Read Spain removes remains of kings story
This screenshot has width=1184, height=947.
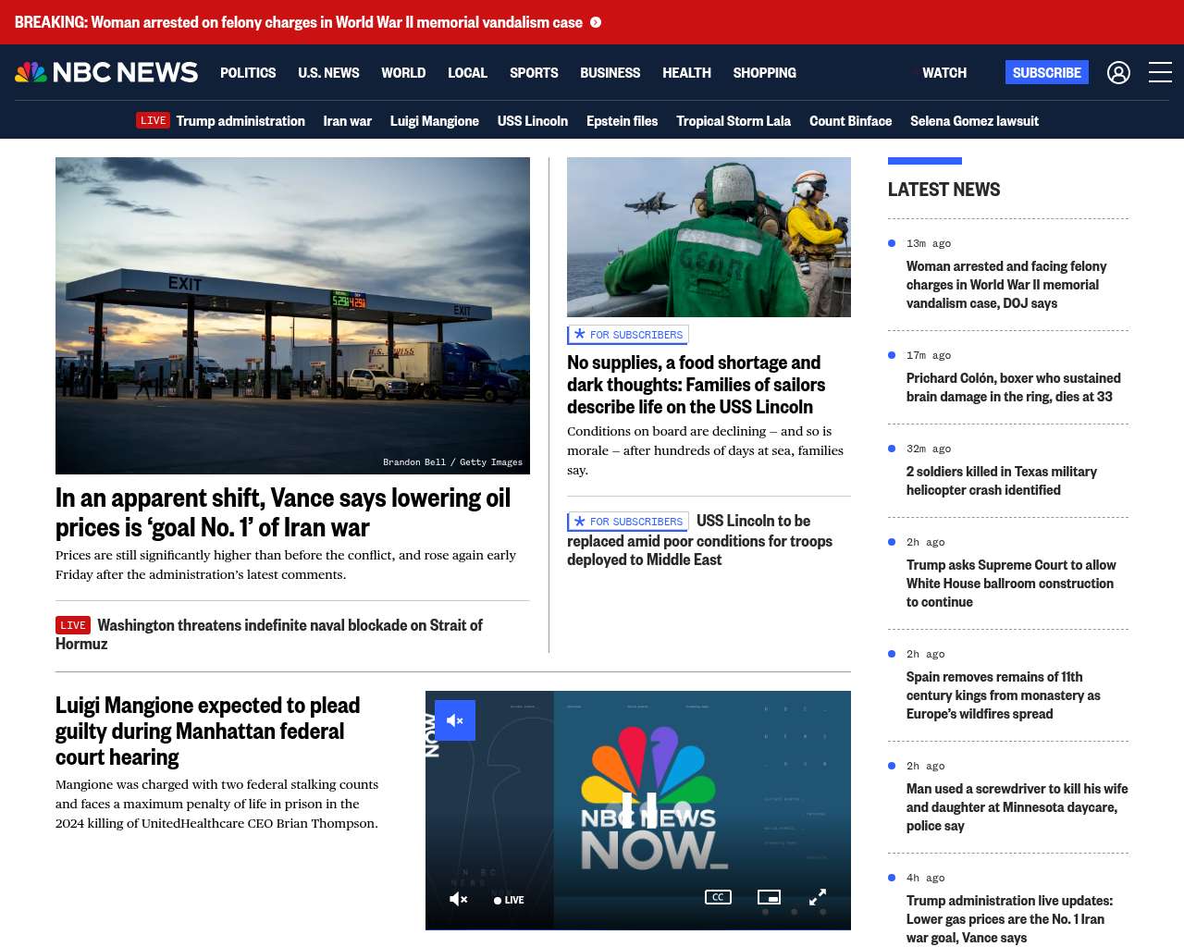(x=1004, y=695)
